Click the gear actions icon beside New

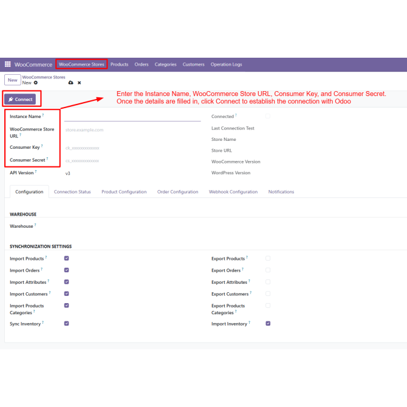click(x=36, y=83)
